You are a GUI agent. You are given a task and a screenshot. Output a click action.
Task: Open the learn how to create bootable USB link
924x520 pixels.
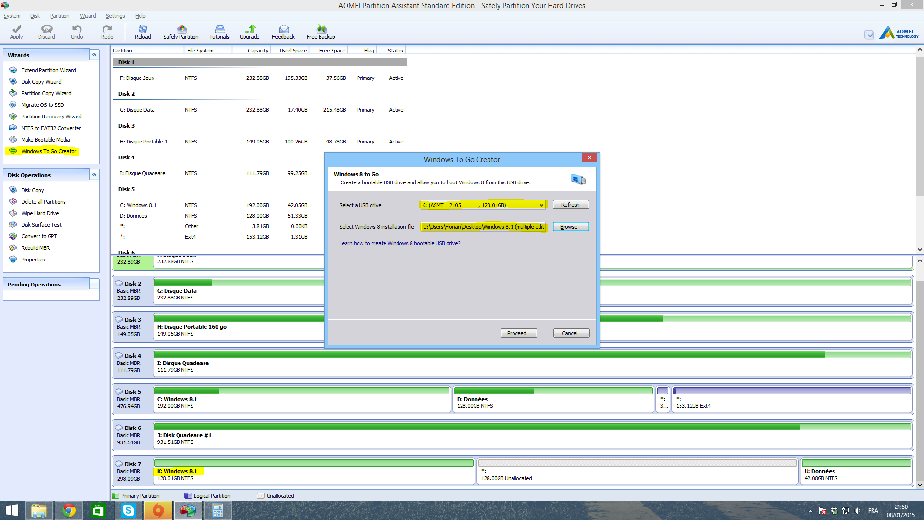[x=399, y=243]
